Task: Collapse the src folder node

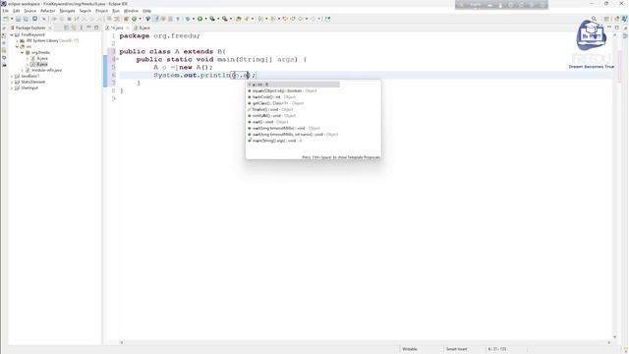Action: click(18, 46)
